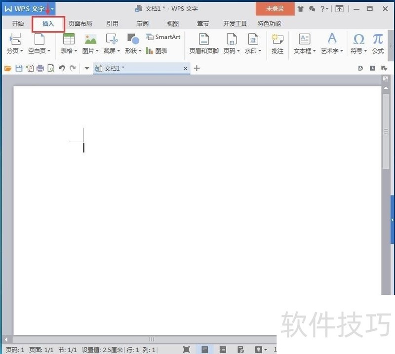Insert a page break with 分页 icon
The width and height of the screenshot is (395, 354).
[15, 39]
